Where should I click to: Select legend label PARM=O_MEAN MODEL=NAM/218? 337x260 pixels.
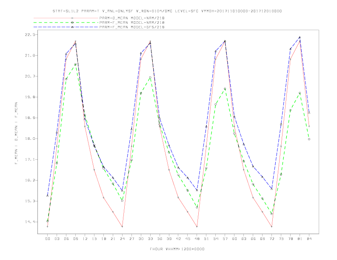[x=132, y=18]
